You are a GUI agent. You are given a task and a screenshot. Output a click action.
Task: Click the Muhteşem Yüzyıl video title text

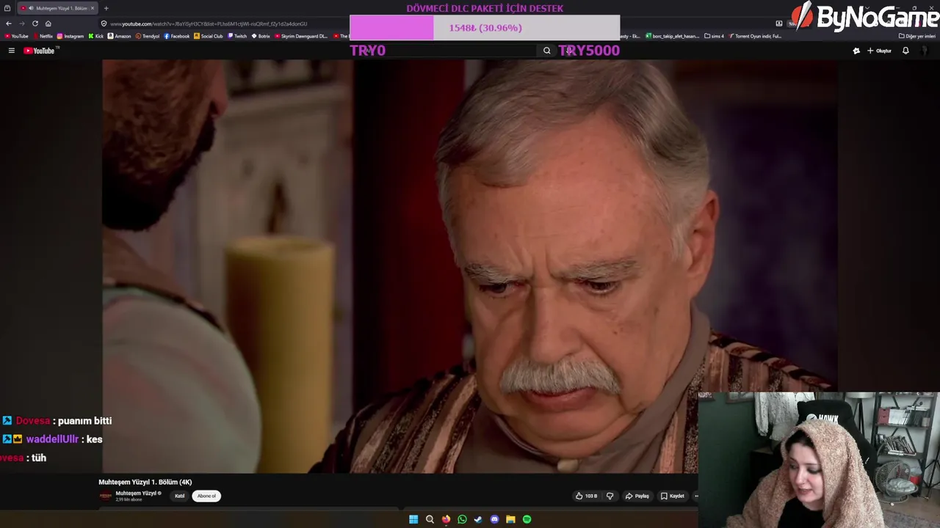[145, 482]
